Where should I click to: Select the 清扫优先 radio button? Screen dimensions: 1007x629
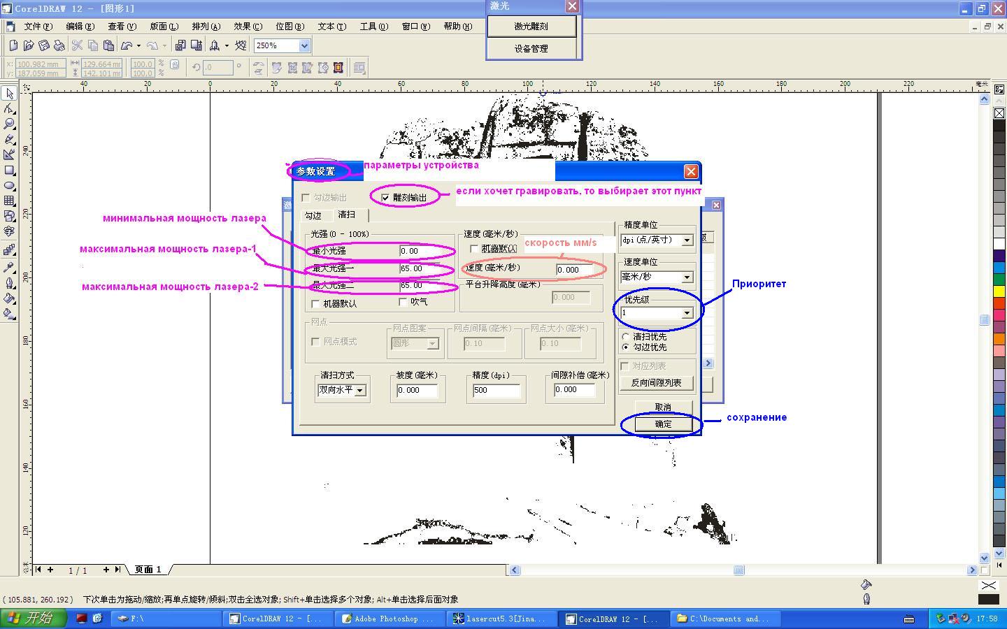pos(626,337)
